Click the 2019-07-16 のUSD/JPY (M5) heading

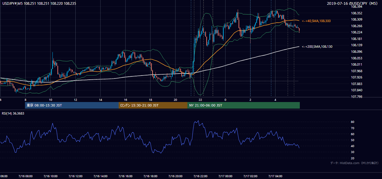click(353, 4)
